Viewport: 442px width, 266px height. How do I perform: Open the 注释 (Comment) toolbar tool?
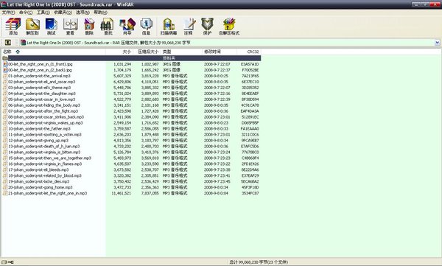[x=189, y=27]
